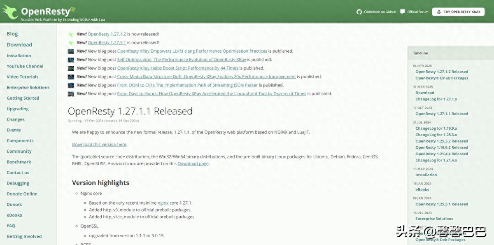The height and width of the screenshot is (245, 494).
Task: Open 'OpenResty 1.19.9.2 Released' in the Timeline
Action: [442, 147]
